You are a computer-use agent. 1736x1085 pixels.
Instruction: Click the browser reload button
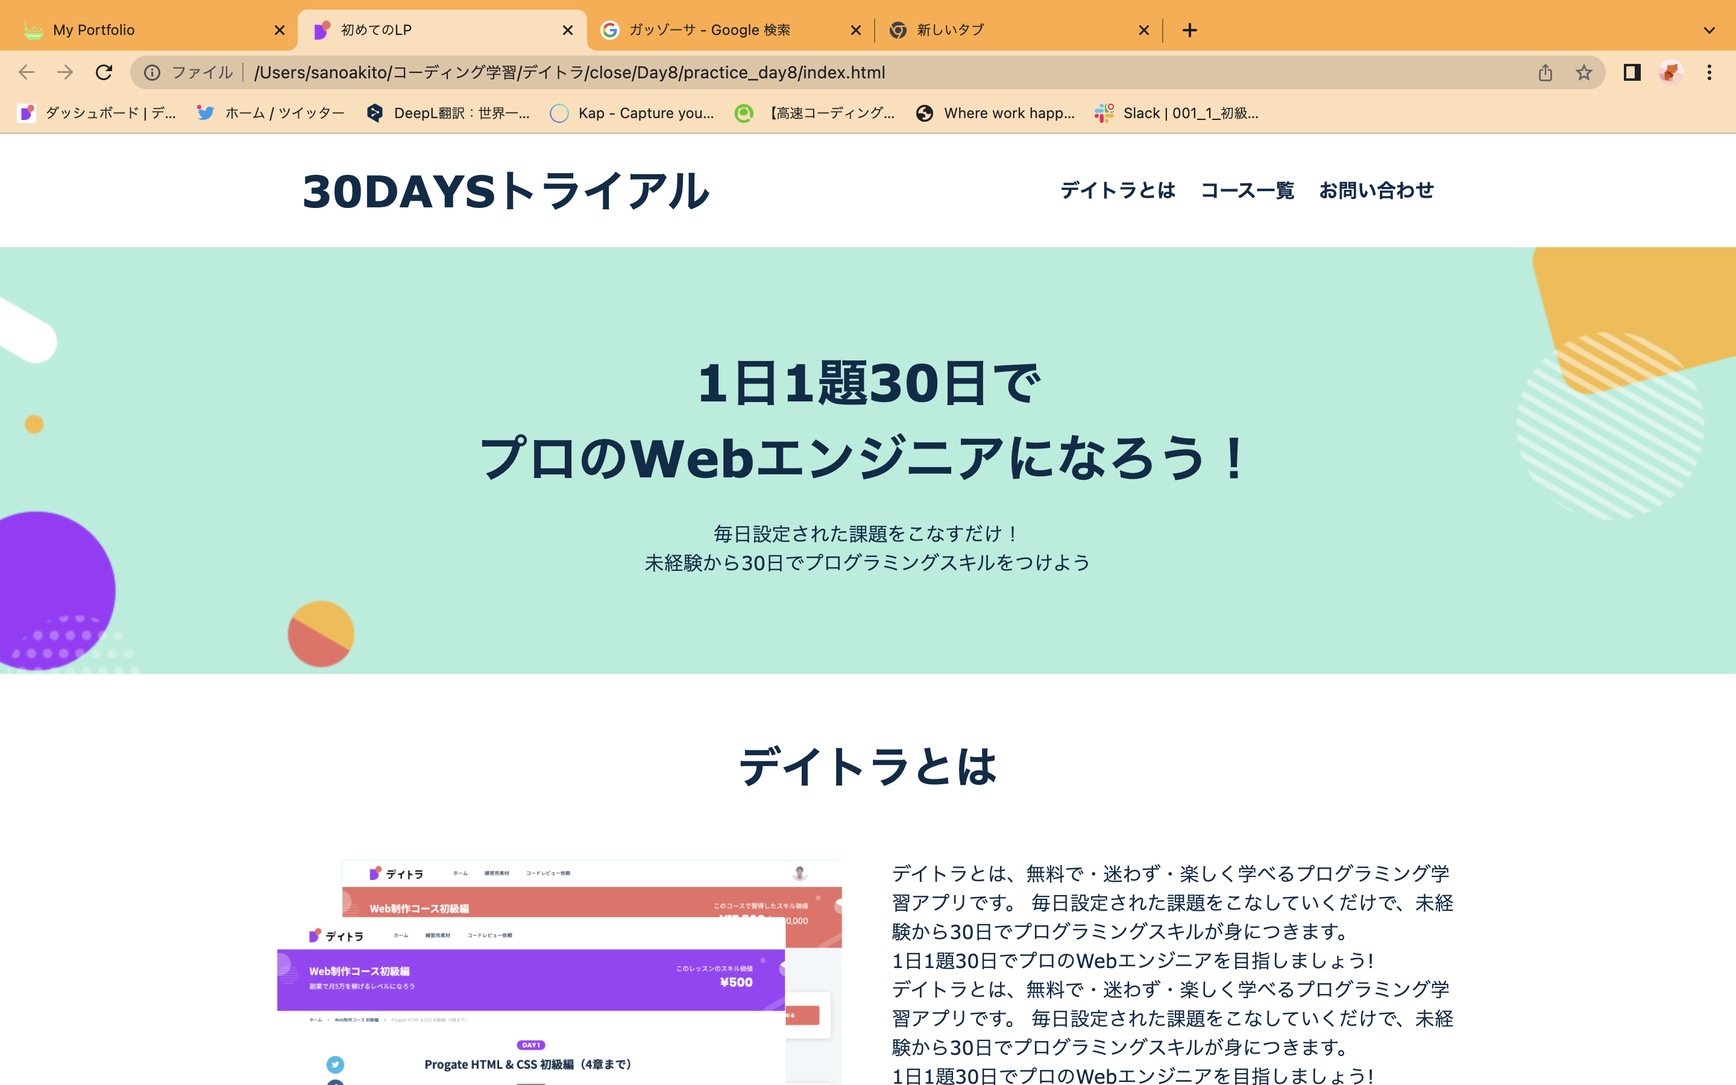click(x=104, y=72)
